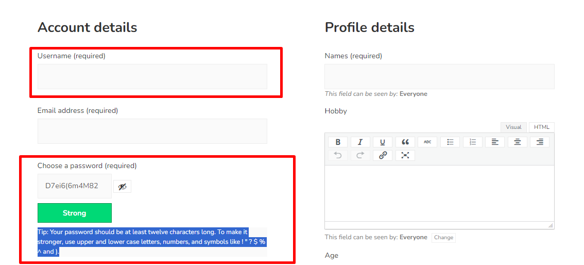Align text right in Hobby editor
This screenshot has height=265, width=584.
coord(540,142)
